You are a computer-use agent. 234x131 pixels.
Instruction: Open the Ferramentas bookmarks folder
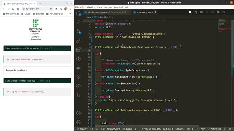pyautogui.click(x=11, y=14)
